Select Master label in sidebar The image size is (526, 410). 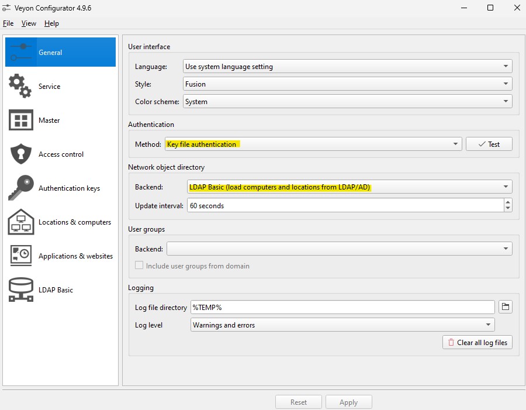tap(49, 120)
